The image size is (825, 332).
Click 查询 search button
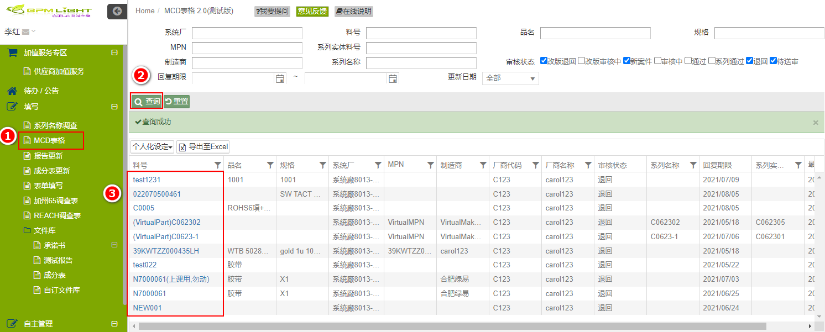[147, 102]
